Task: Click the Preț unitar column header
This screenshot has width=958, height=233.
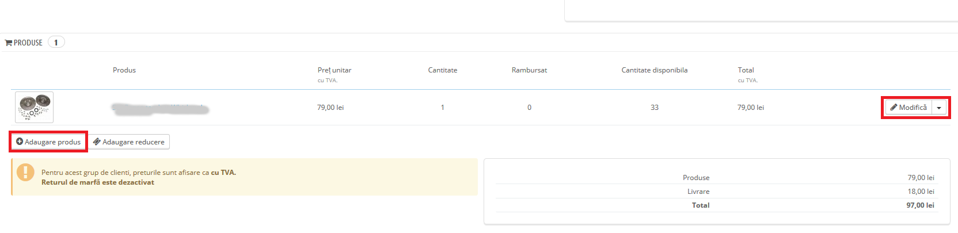Action: [334, 70]
